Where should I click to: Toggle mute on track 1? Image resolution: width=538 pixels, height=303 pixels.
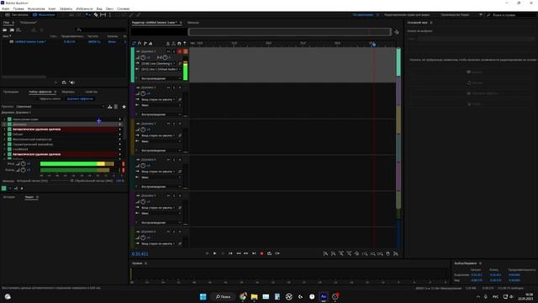coord(168,51)
